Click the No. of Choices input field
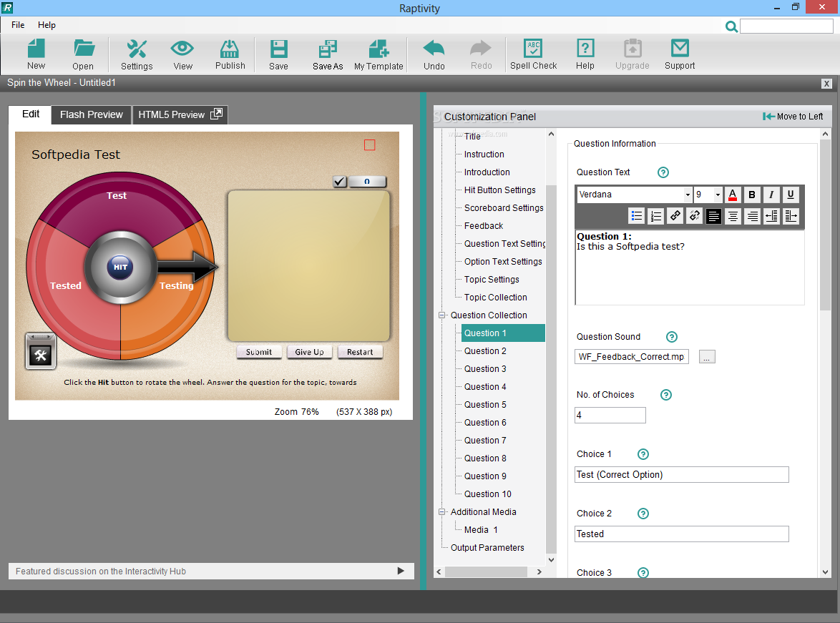This screenshot has height=623, width=840. point(610,415)
